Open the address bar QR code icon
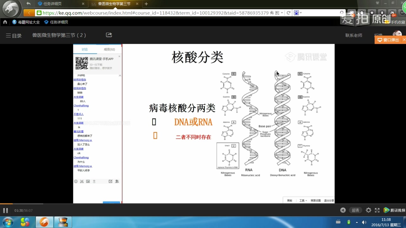406x228 pixels. click(277, 13)
